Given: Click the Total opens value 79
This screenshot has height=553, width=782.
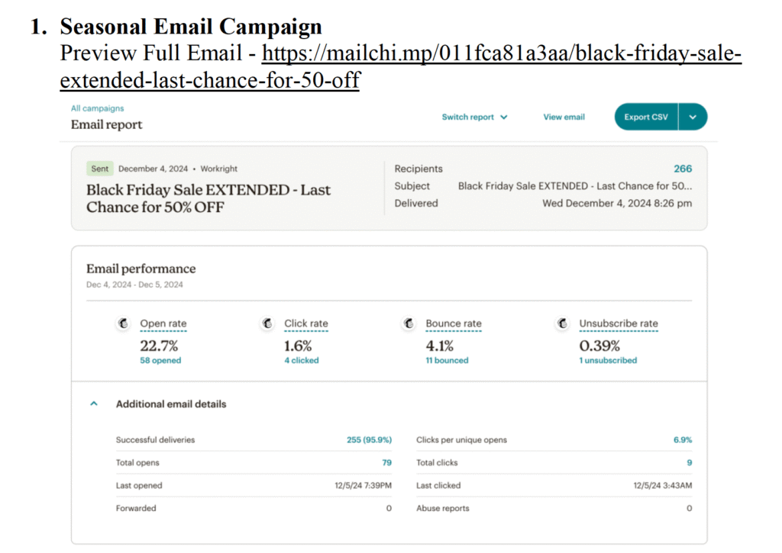Looking at the screenshot, I should pos(386,462).
